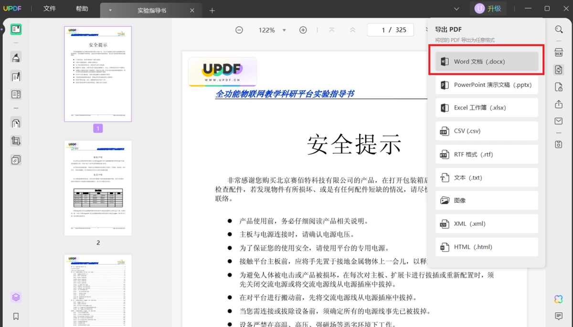
Task: Open the search tool icon
Action: pyautogui.click(x=559, y=30)
